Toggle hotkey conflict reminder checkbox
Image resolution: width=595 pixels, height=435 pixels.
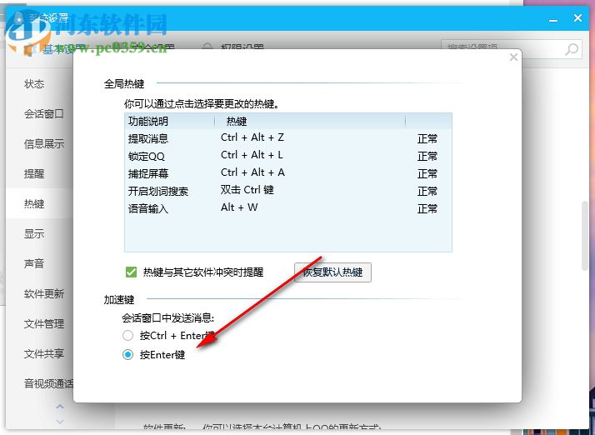131,272
